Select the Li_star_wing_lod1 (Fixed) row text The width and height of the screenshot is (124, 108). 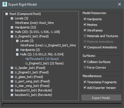click(x=32, y=86)
